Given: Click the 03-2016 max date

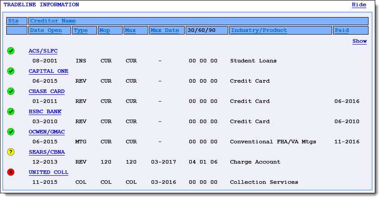Looking at the screenshot, I should pyautogui.click(x=164, y=182).
